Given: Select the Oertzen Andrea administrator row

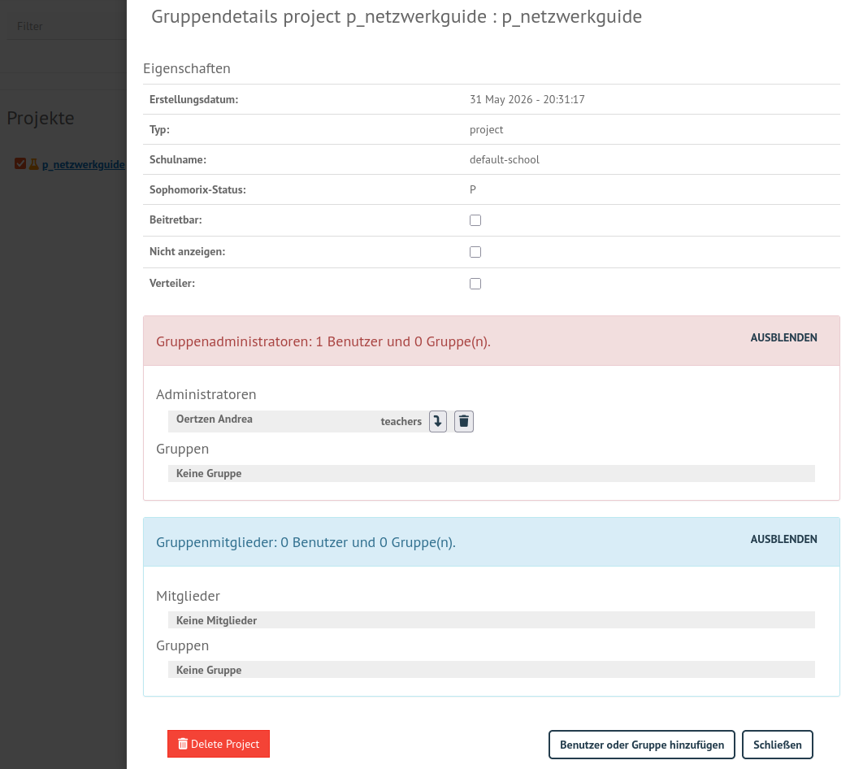Looking at the screenshot, I should [x=321, y=421].
